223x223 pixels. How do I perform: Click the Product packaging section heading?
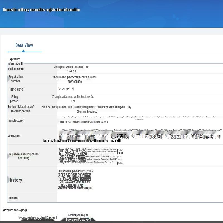tap(15, 210)
